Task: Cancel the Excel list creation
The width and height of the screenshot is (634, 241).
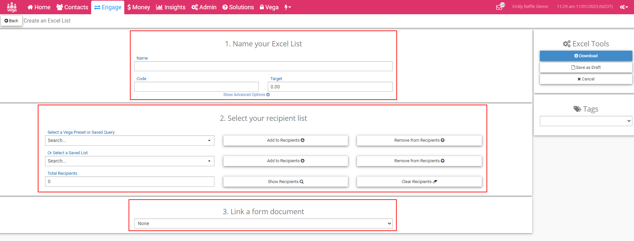Action: tap(586, 79)
